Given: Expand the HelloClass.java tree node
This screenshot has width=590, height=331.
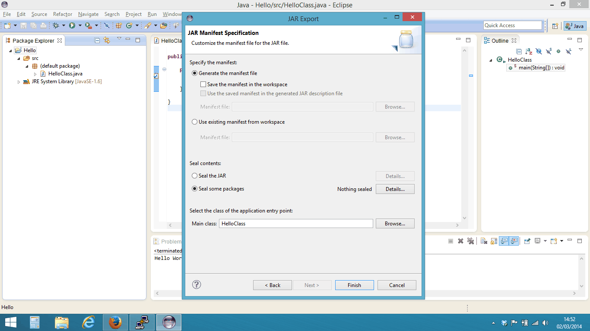Looking at the screenshot, I should click(x=35, y=74).
